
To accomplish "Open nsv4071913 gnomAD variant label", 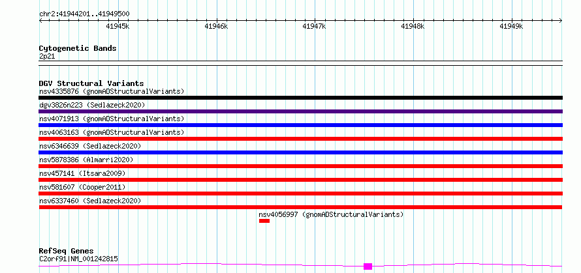I will point(112,119).
